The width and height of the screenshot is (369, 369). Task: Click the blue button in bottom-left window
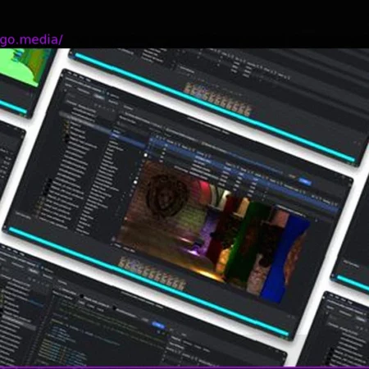pyautogui.click(x=158, y=326)
